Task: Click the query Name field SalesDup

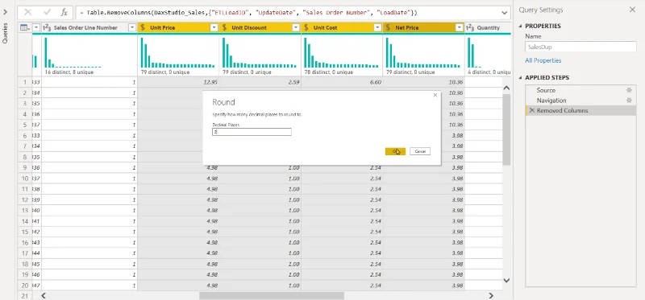Action: pos(580,47)
